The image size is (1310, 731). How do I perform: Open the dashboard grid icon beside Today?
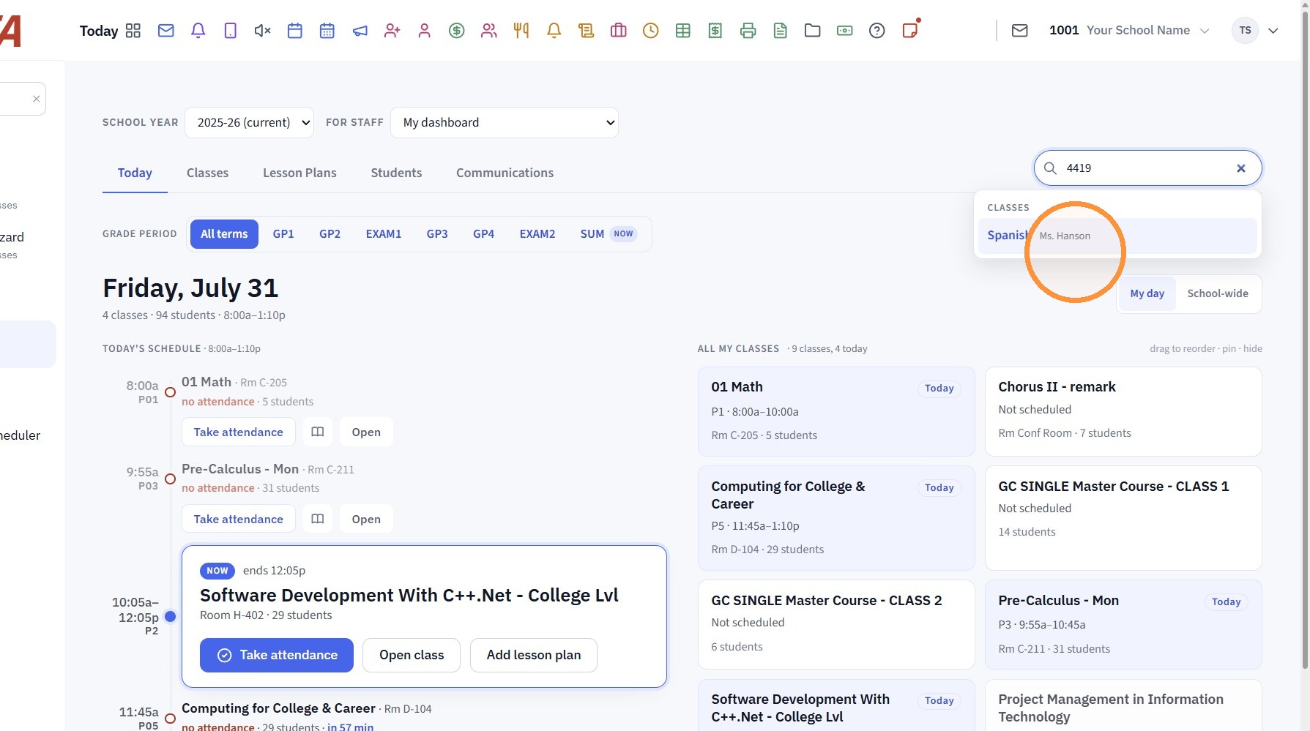coord(133,31)
